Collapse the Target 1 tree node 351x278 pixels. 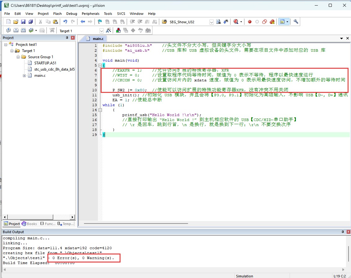point(12,51)
